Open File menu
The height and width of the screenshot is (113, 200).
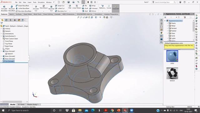16,2
